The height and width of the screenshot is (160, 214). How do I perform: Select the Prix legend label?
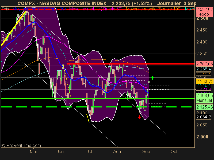point(5,9)
